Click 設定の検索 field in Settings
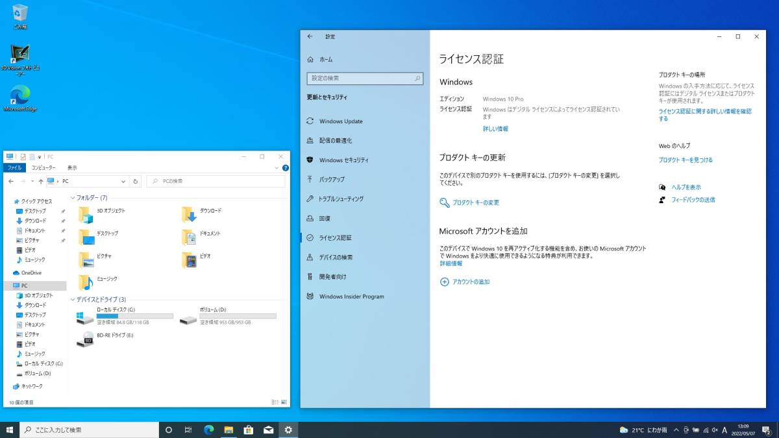The width and height of the screenshot is (779, 438). 365,79
